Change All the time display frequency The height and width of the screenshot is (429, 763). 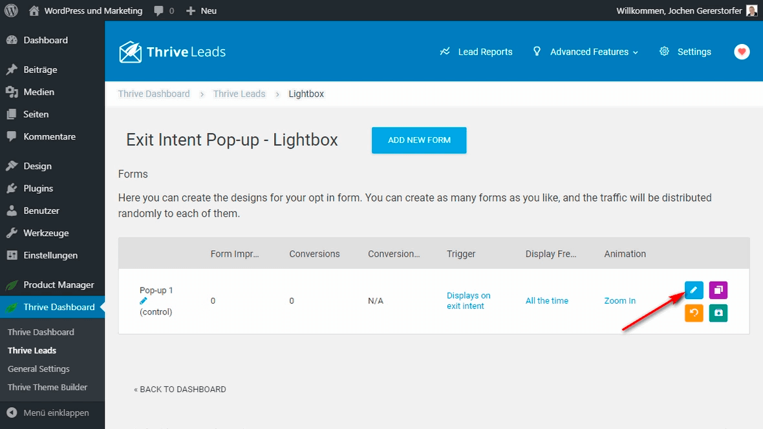coord(546,300)
